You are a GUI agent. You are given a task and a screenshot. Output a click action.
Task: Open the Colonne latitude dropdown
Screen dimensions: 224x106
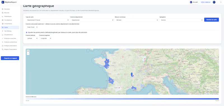(32, 38)
